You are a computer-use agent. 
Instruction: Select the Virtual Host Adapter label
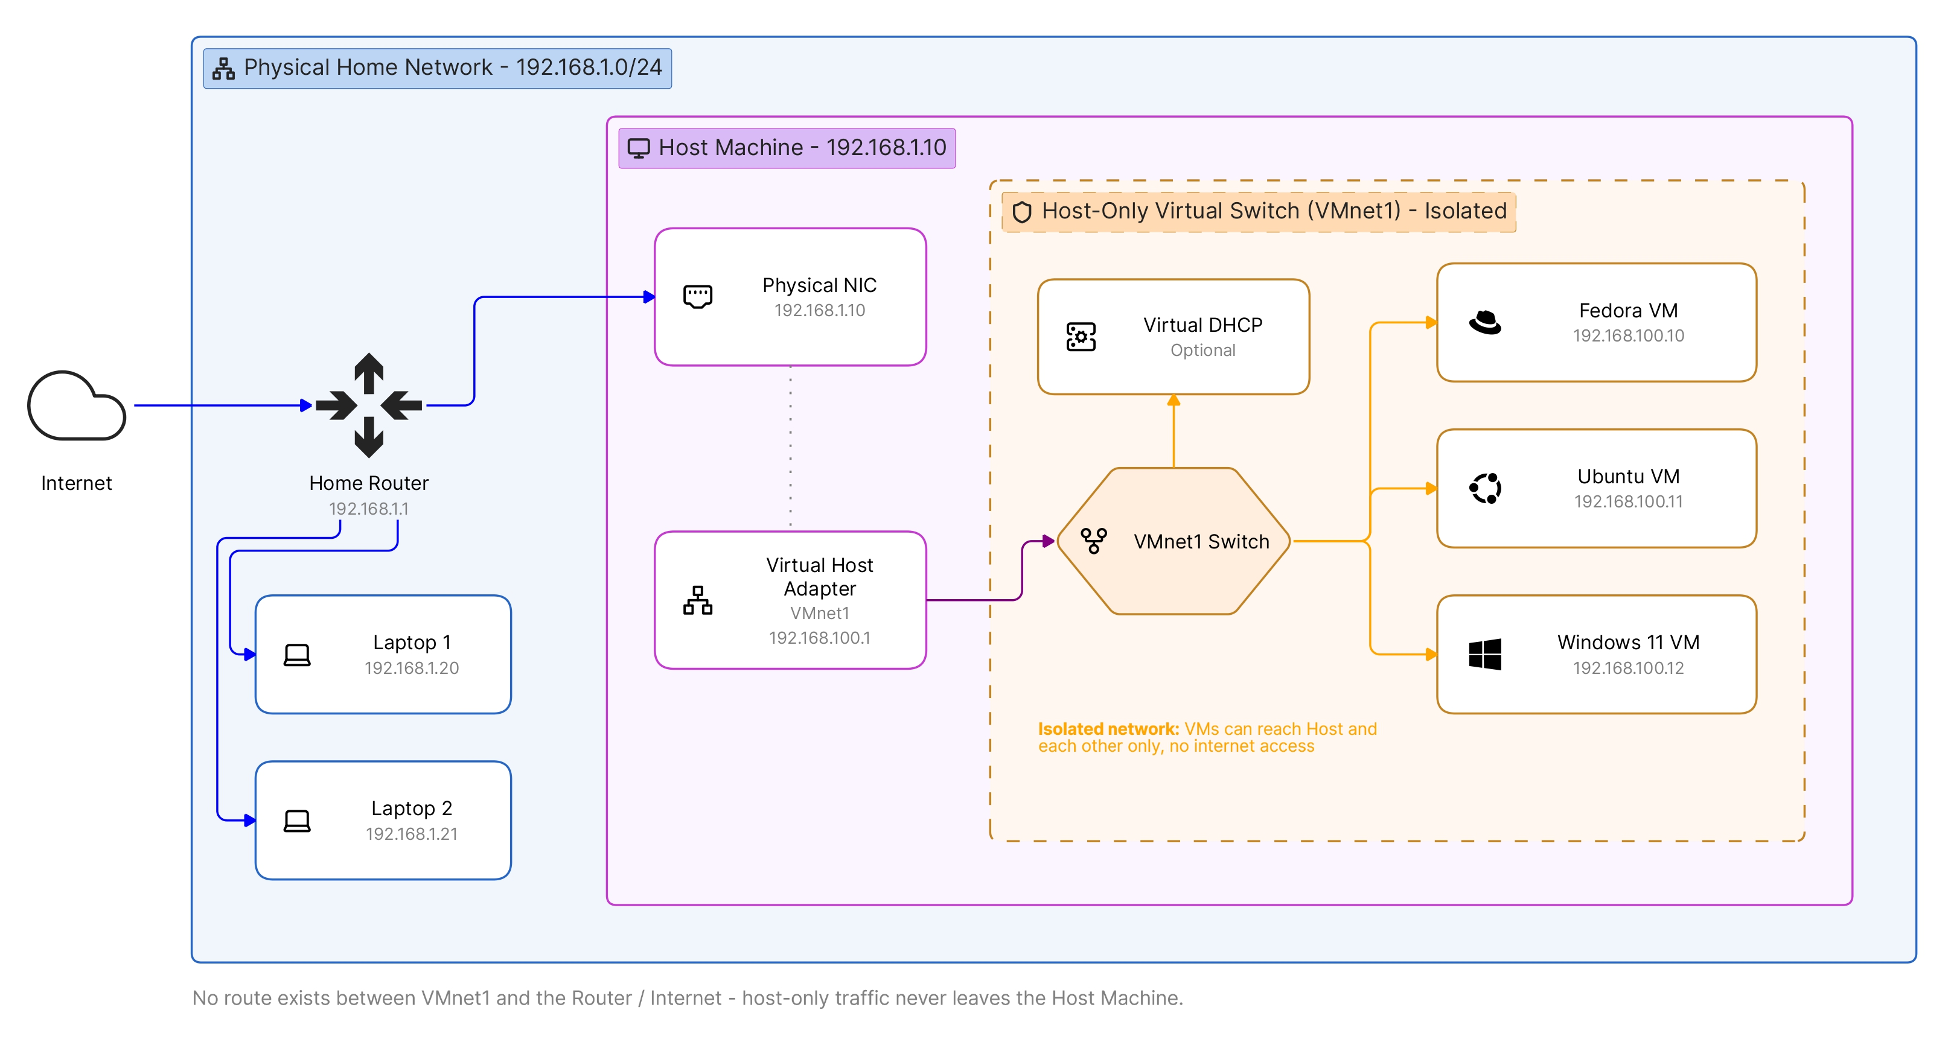click(820, 577)
